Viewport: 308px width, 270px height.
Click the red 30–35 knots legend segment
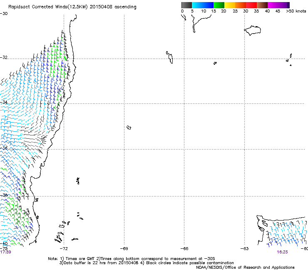pos(251,5)
